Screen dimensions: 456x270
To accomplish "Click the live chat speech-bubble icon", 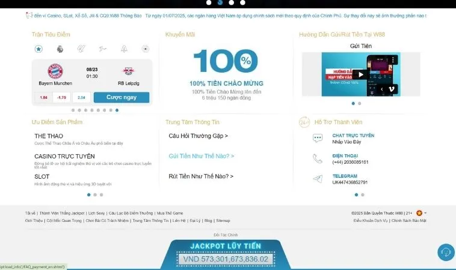I will coord(318,138).
